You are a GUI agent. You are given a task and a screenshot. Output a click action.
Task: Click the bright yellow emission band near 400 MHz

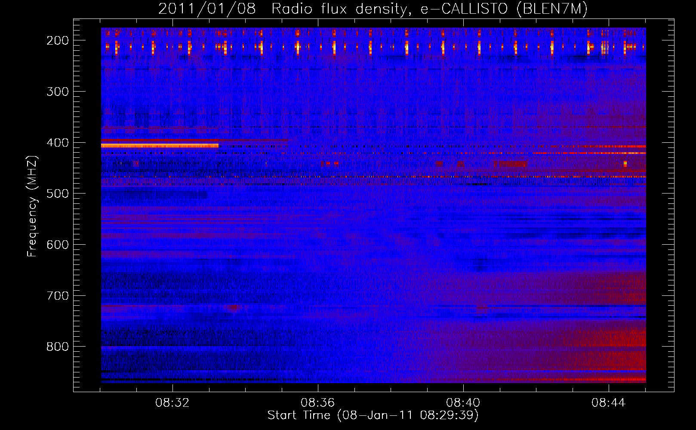tap(160, 146)
